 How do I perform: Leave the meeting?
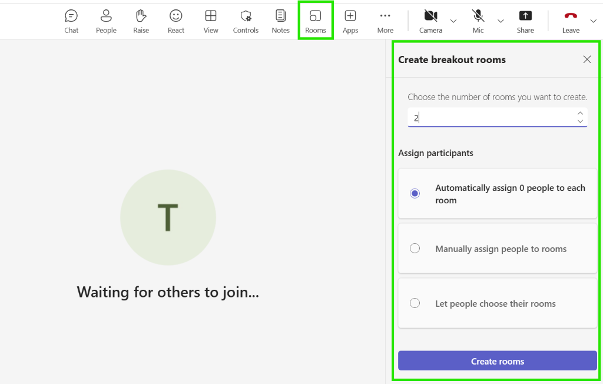(x=571, y=22)
